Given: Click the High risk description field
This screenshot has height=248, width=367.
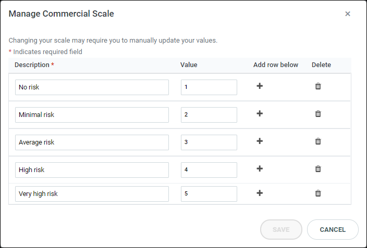Looking at the screenshot, I should point(92,170).
